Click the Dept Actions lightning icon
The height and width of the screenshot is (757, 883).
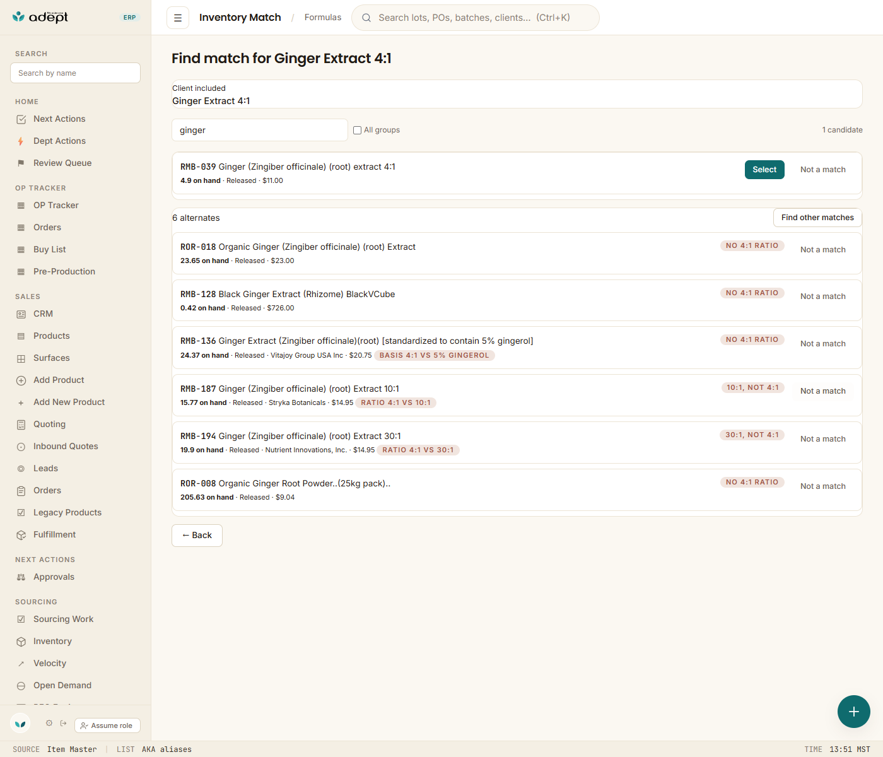(21, 141)
